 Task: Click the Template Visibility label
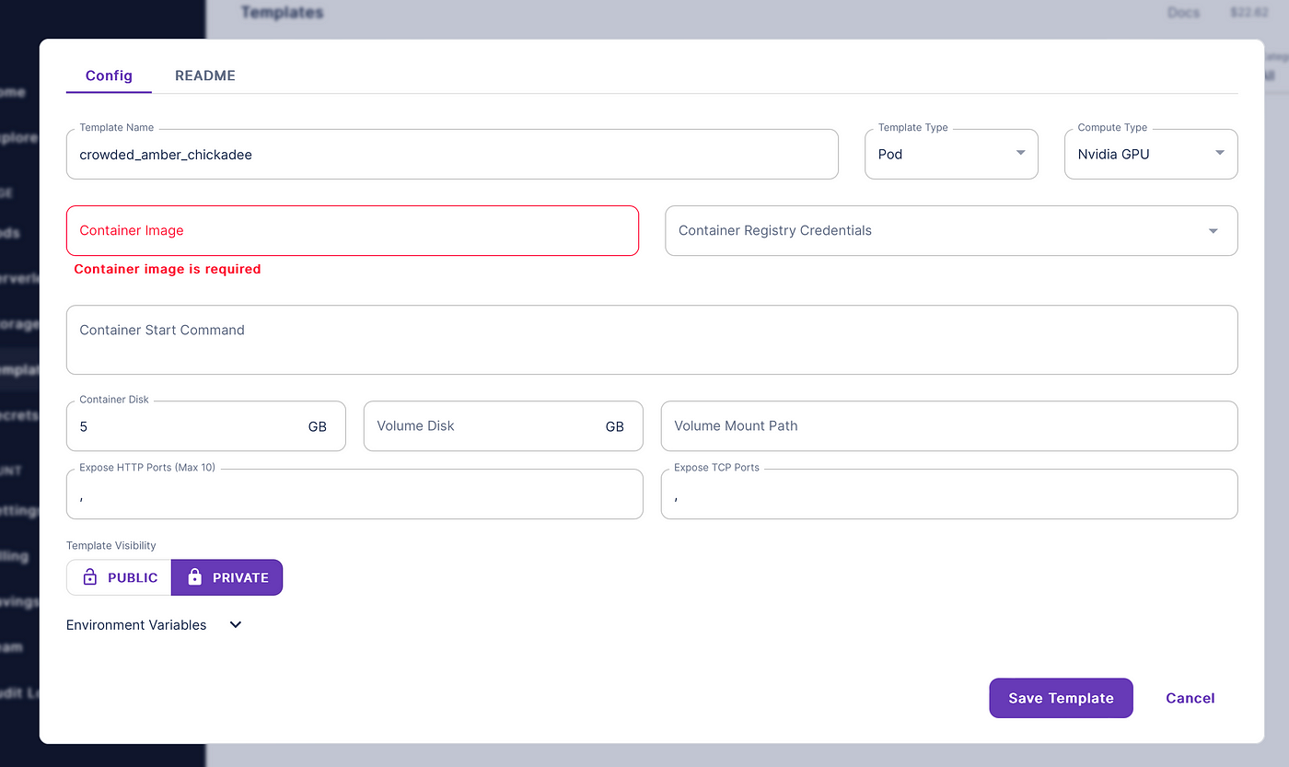click(111, 546)
